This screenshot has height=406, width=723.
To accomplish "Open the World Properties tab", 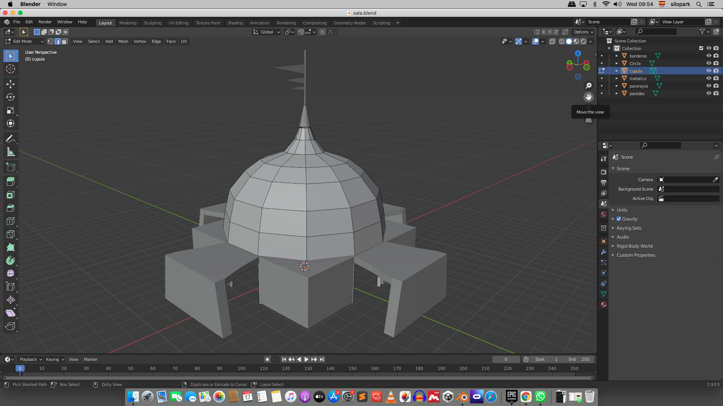I will [x=604, y=214].
